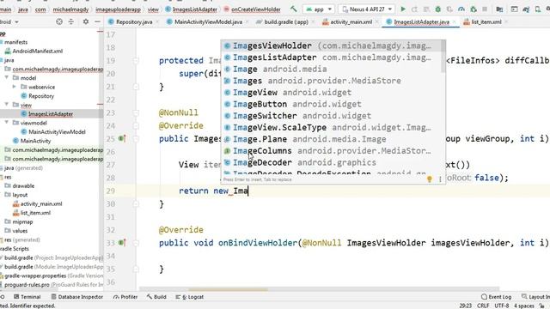The height and width of the screenshot is (309, 550).
Task: Click the yellow lightbulb in completion popup
Action: click(430, 179)
